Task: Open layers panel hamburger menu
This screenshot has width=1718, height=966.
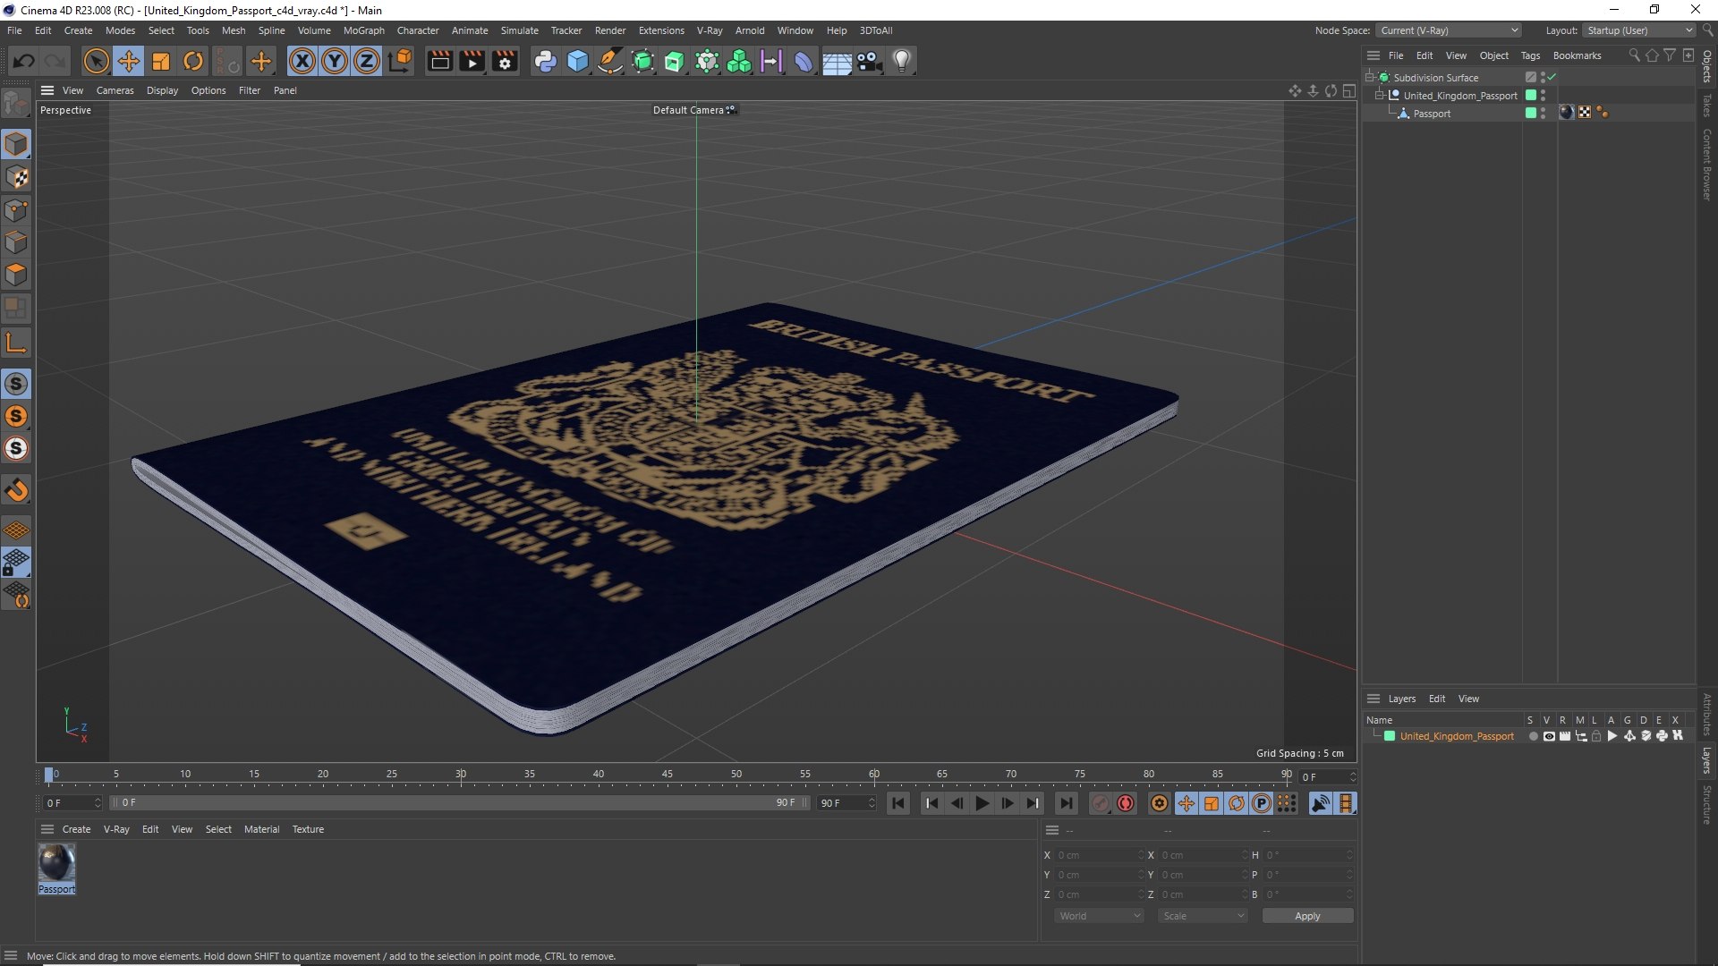Action: 1373,699
